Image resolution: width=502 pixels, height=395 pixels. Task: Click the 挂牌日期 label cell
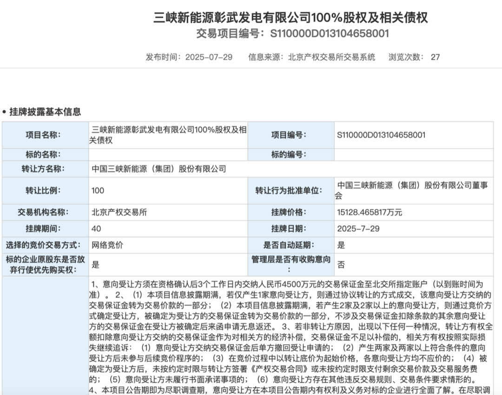(x=291, y=229)
